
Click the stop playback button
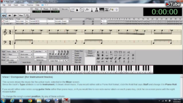tap(9, 15)
